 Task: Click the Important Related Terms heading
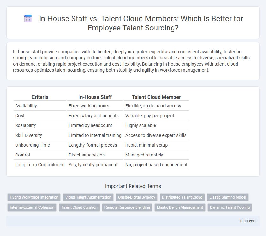(x=133, y=186)
